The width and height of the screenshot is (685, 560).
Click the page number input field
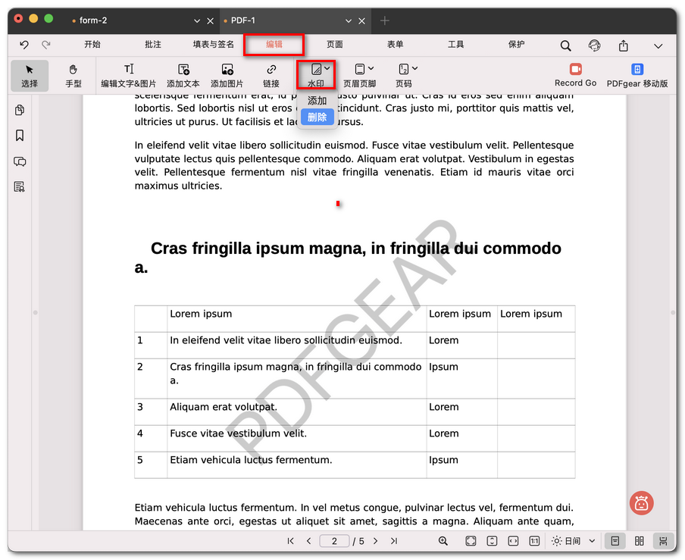[334, 541]
